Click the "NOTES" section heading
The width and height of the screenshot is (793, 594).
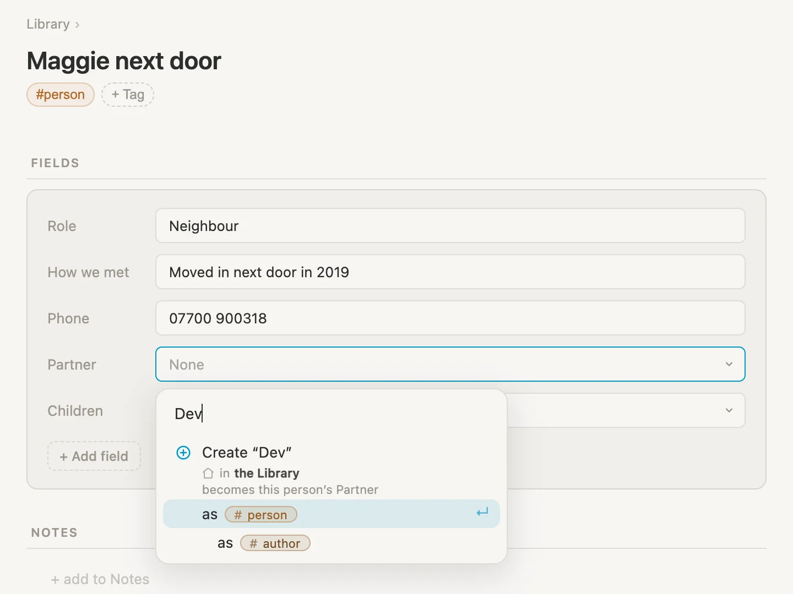pyautogui.click(x=55, y=532)
